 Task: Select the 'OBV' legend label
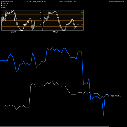point(4,8)
